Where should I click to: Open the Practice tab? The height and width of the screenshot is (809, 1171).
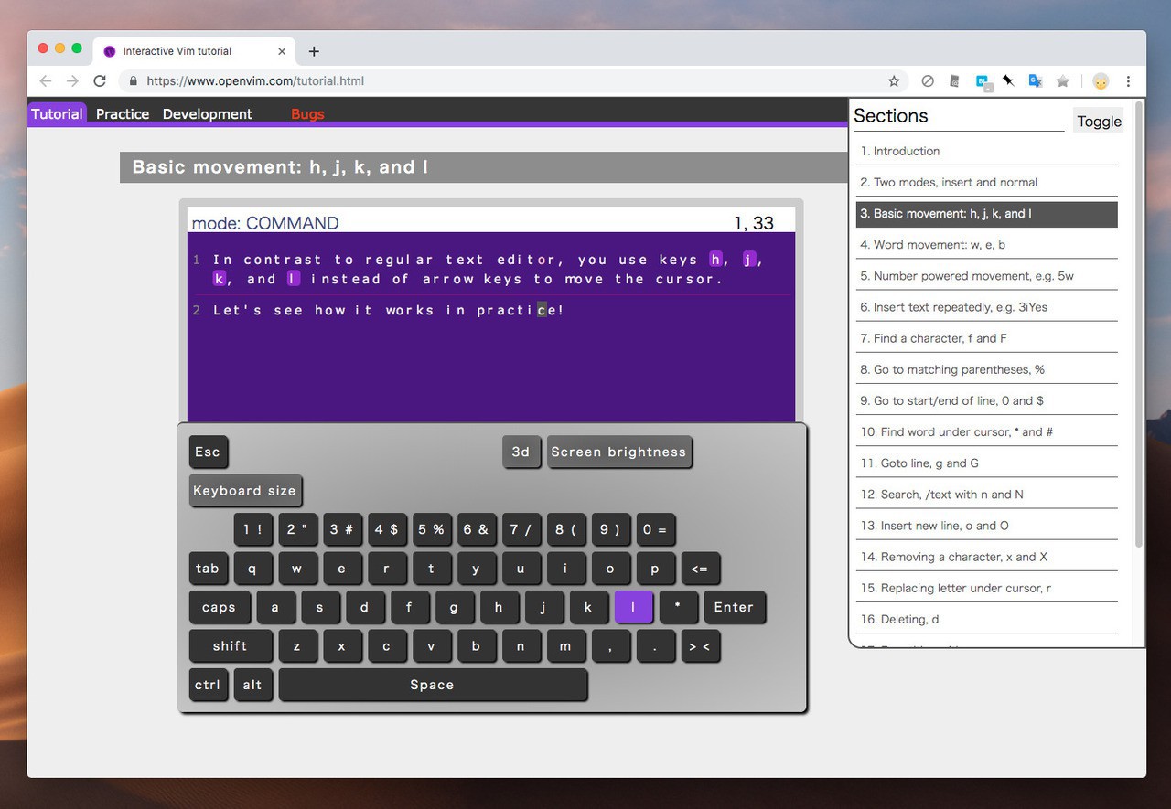click(x=123, y=113)
